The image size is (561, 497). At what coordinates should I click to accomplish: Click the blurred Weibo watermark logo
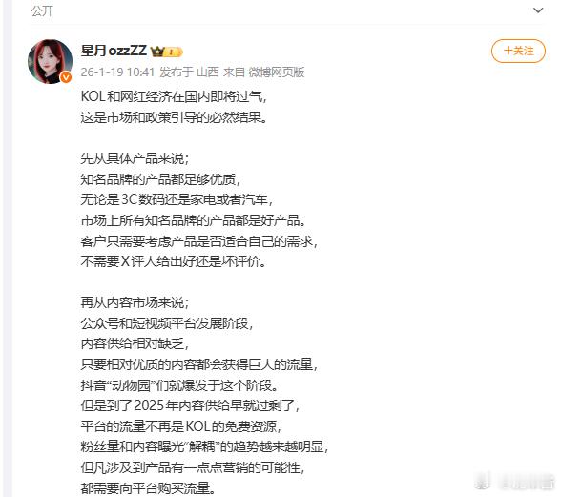[513, 483]
